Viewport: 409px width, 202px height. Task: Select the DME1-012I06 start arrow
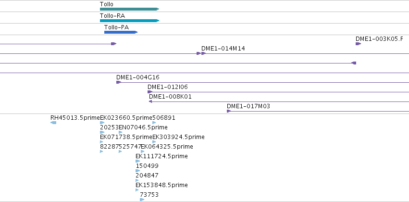point(150,92)
